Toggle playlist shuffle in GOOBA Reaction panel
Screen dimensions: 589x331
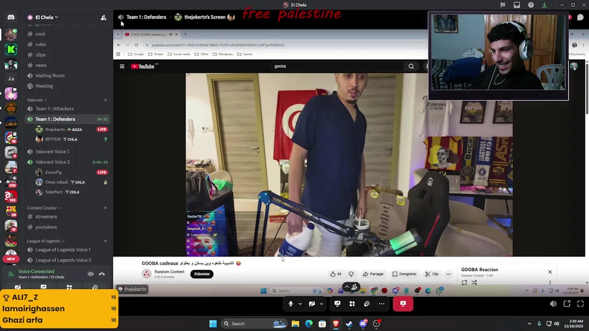pos(474,282)
